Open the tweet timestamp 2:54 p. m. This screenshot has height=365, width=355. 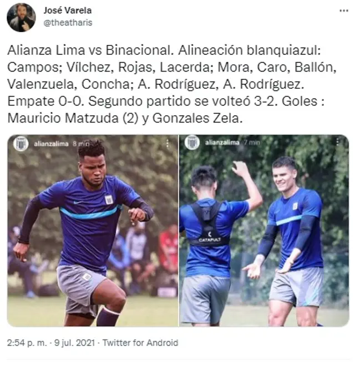tap(27, 343)
